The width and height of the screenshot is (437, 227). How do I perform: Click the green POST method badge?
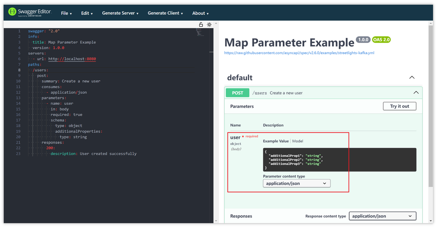[237, 93]
